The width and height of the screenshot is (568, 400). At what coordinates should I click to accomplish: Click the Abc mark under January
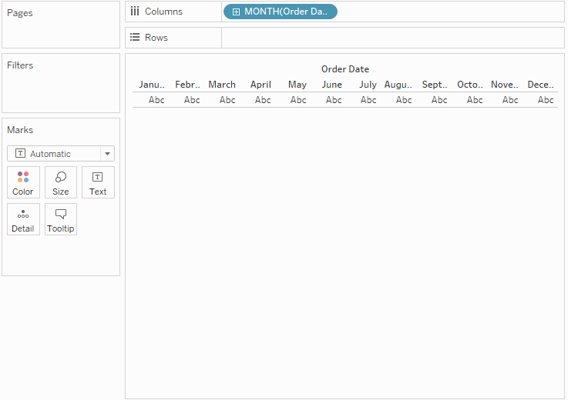point(156,100)
